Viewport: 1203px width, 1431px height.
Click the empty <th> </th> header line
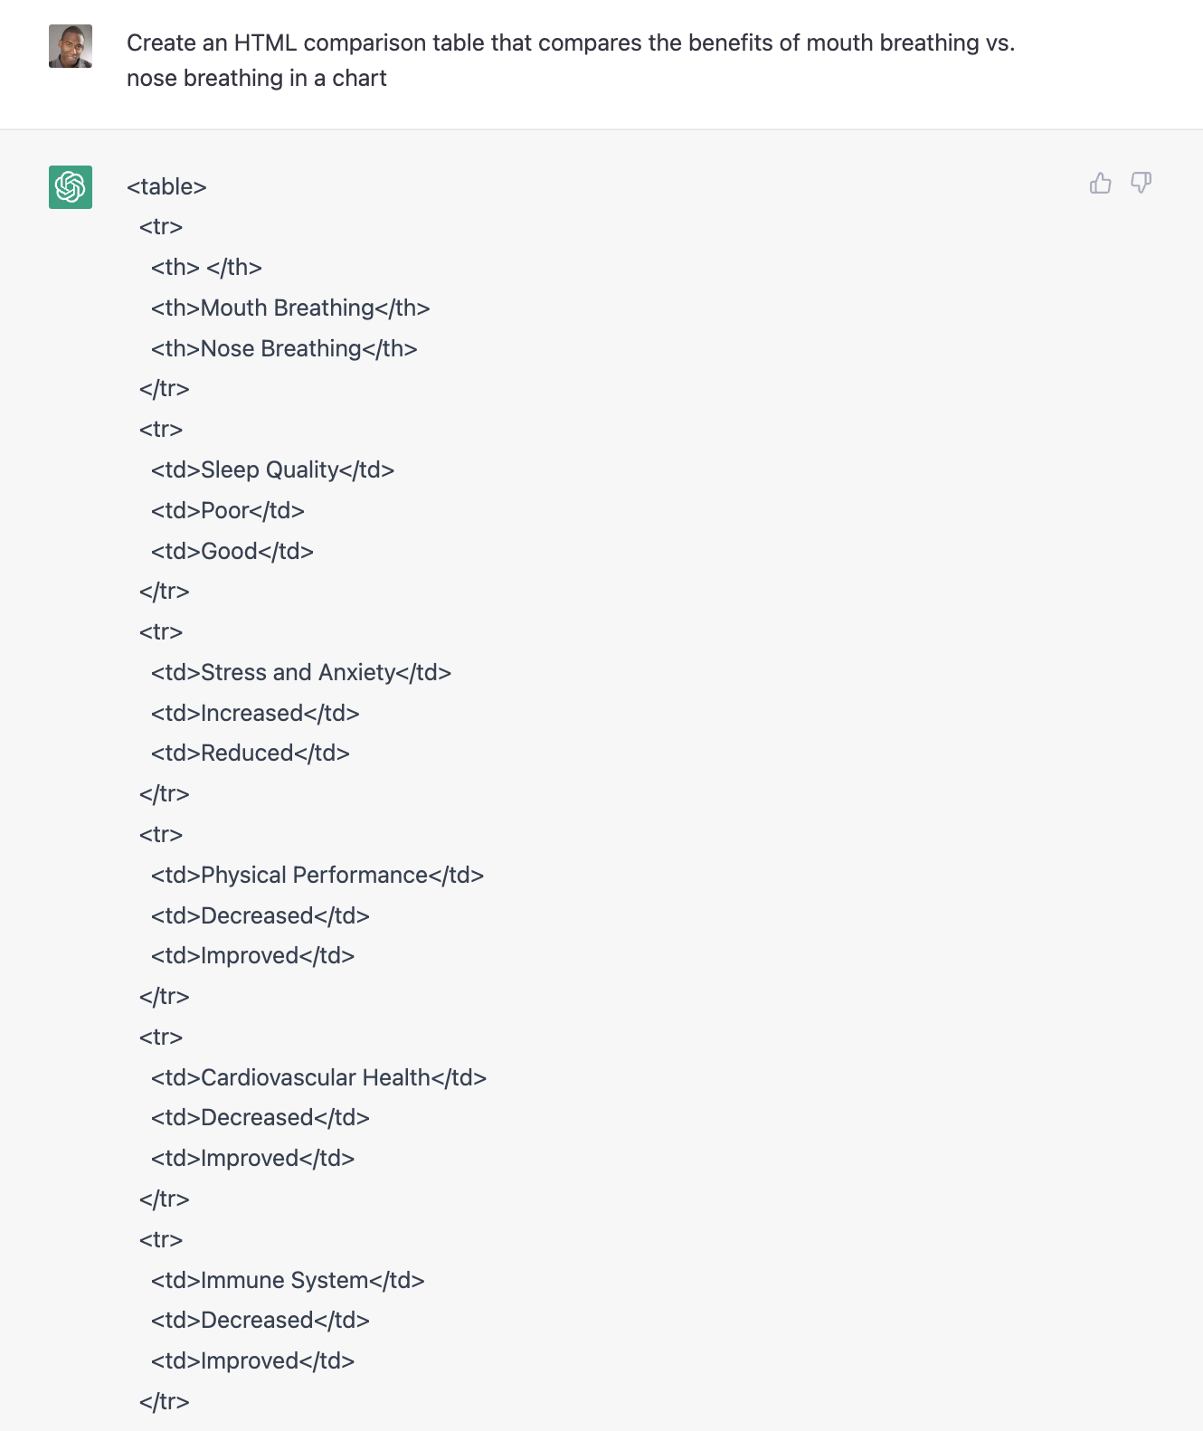point(206,268)
